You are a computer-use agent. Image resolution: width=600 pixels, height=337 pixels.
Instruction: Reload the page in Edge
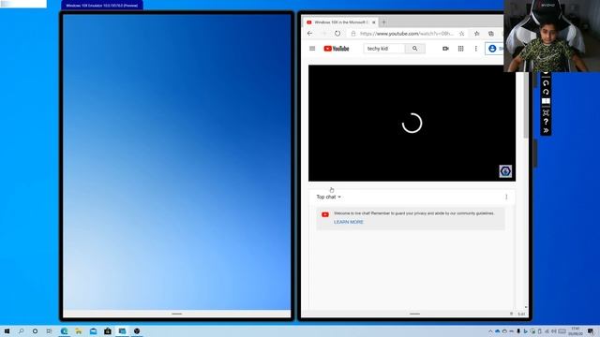click(x=337, y=34)
